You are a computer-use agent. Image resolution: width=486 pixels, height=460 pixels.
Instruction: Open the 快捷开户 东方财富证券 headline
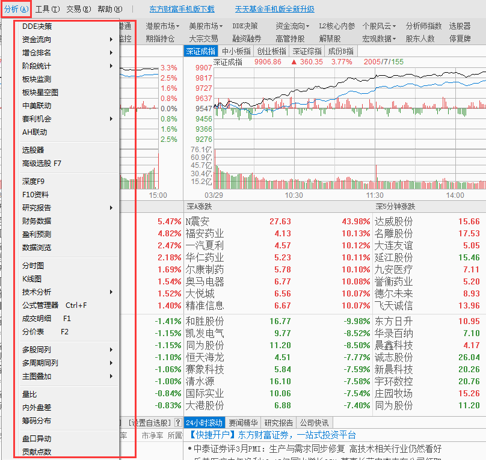pyautogui.click(x=272, y=435)
